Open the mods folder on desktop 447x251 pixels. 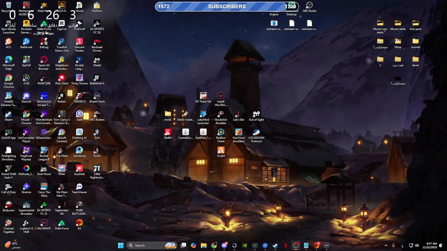coord(168,116)
